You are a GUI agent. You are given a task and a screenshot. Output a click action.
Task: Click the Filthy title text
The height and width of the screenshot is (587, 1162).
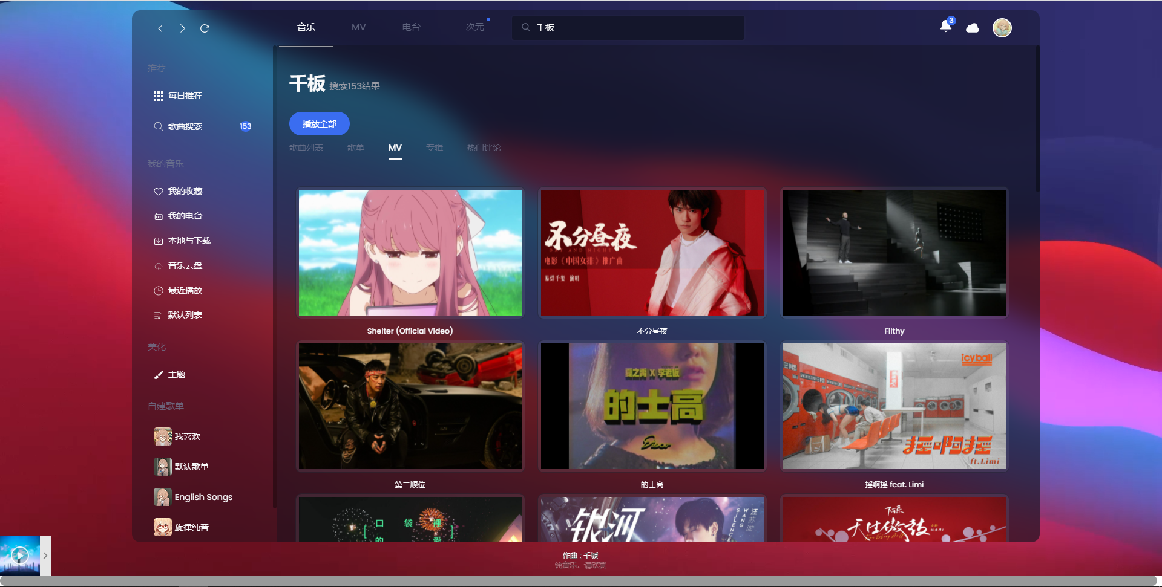(x=894, y=331)
